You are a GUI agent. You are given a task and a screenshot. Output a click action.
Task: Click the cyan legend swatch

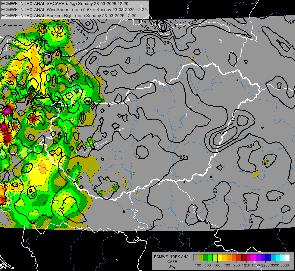pos(278,257)
